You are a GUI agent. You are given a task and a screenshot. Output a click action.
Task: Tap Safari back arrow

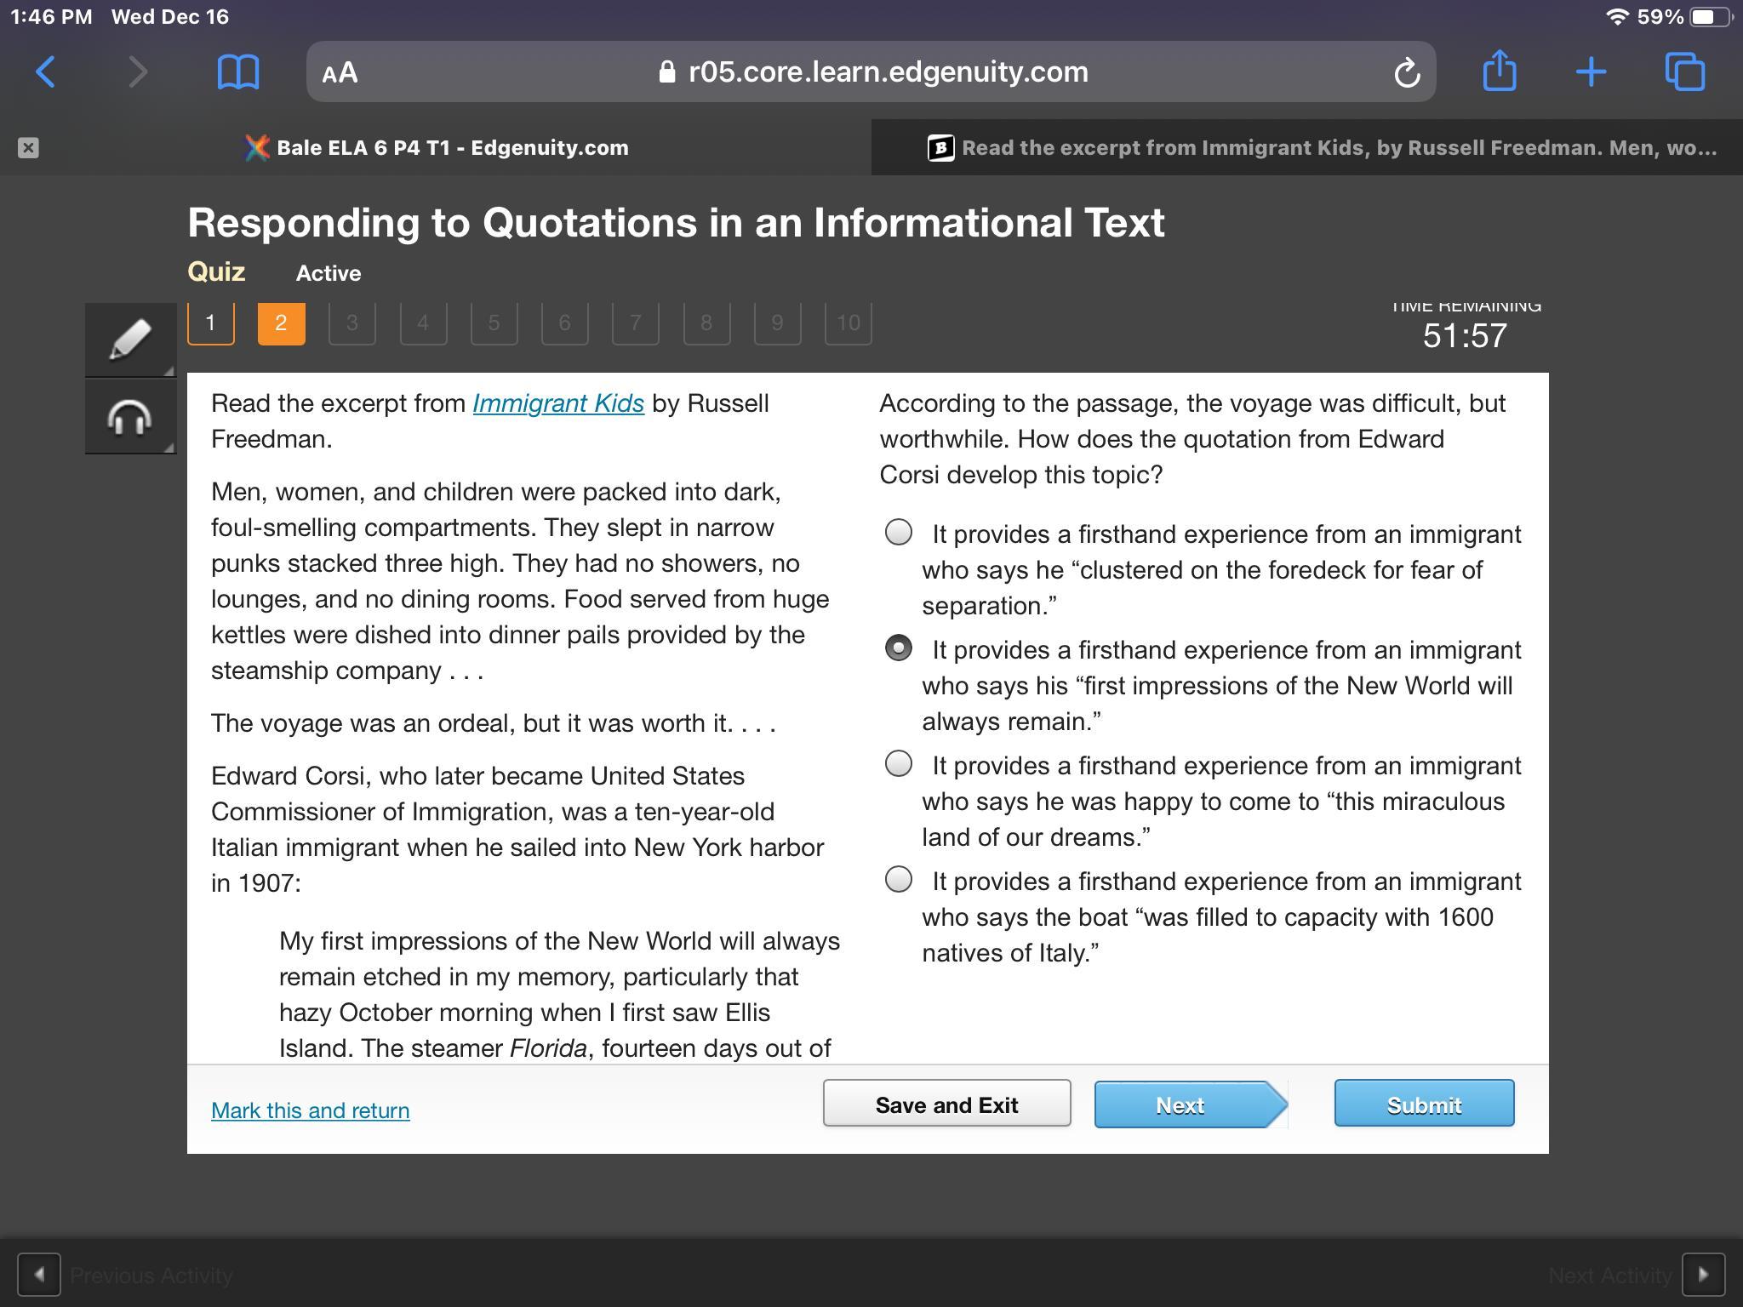click(x=46, y=72)
